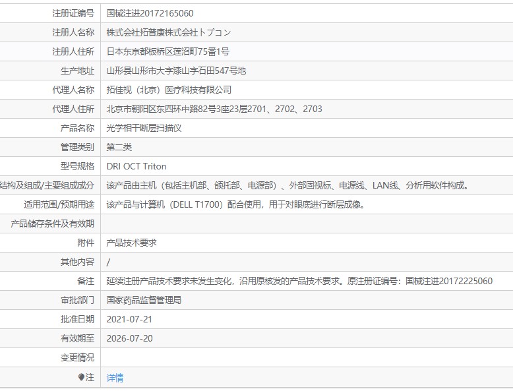Select agent name 拓佳视（北京）医疗科技有限公司
The width and height of the screenshot is (513, 391).
point(169,90)
